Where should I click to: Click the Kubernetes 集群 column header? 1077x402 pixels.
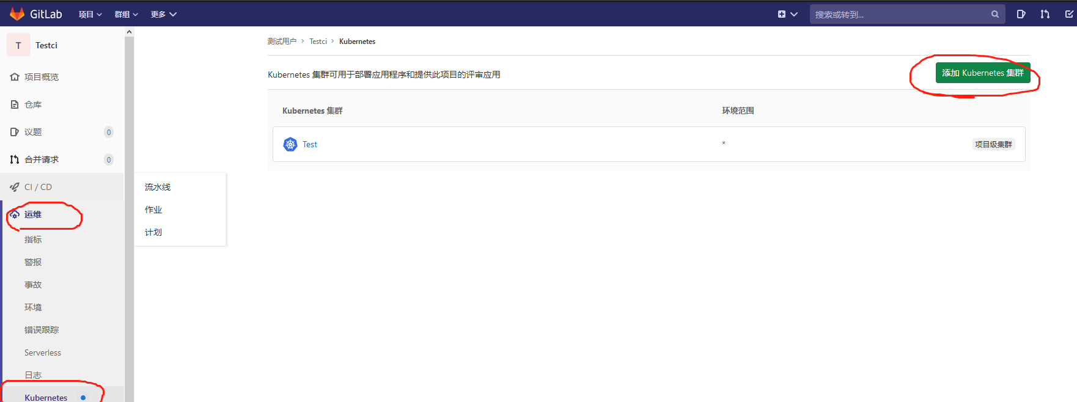coord(312,111)
